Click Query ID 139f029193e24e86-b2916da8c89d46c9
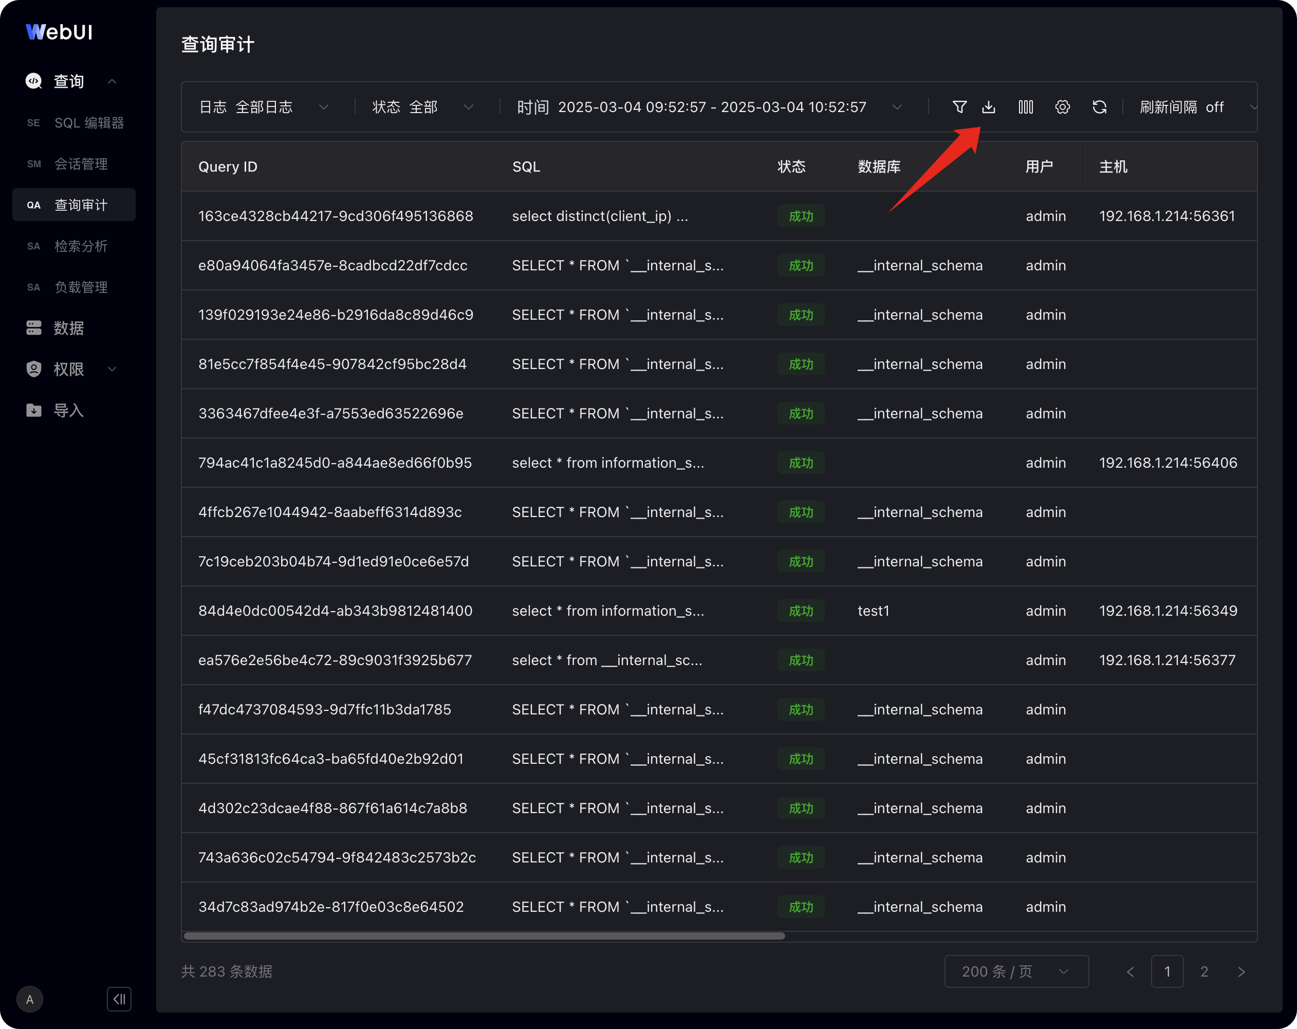 pos(336,315)
